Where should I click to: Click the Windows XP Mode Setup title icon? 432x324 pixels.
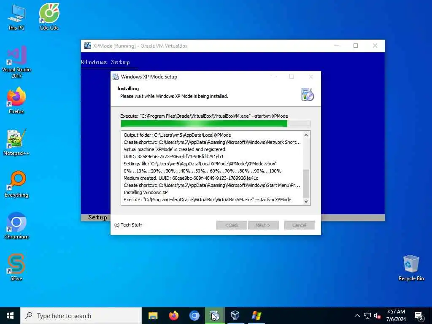[116, 77]
